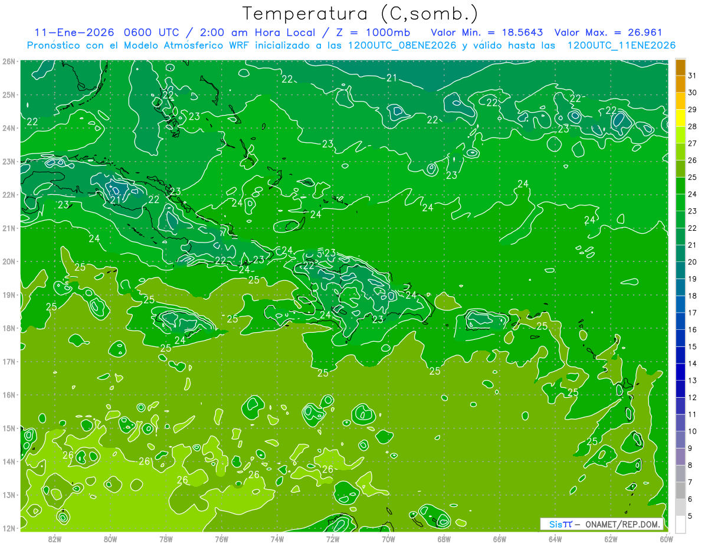Click the '1200UTC_11ENE2026' valid-until text
Screen dimensions: 708x547
621,45
